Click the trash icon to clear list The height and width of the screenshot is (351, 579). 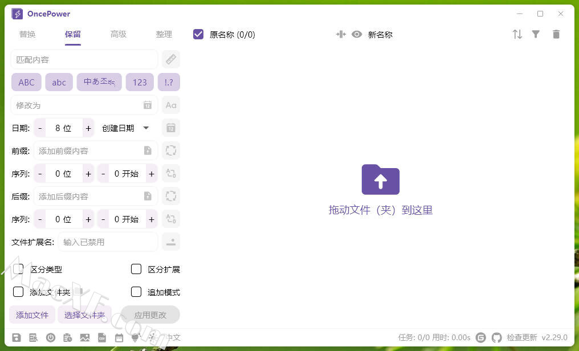(x=556, y=34)
